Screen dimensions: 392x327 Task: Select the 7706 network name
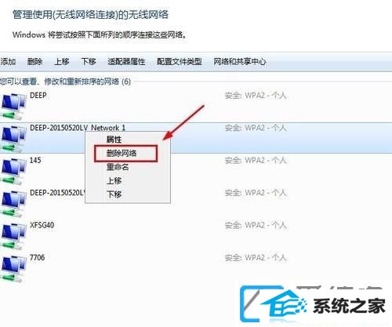(37, 257)
